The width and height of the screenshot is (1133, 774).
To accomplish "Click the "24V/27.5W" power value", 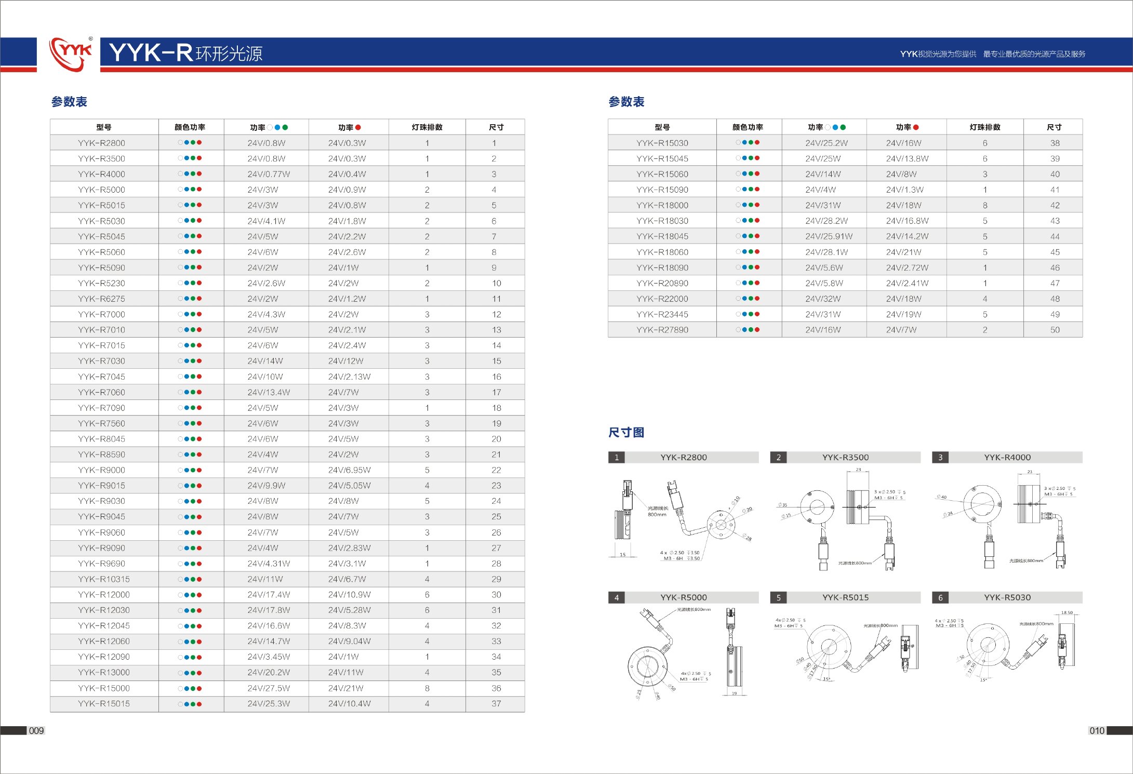I will 269,688.
